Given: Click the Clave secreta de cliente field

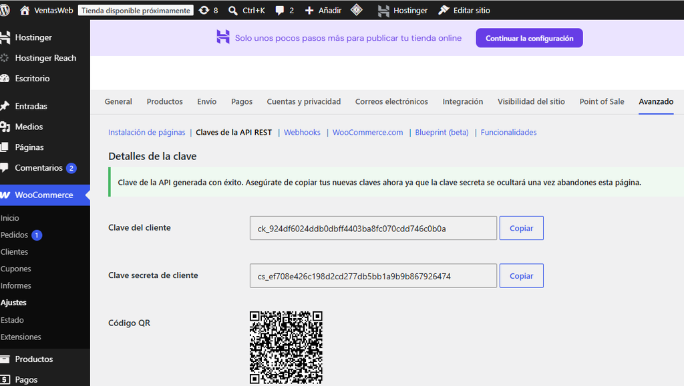Looking at the screenshot, I should pyautogui.click(x=373, y=276).
